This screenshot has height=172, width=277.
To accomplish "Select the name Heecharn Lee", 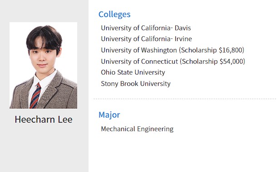I will [44, 119].
